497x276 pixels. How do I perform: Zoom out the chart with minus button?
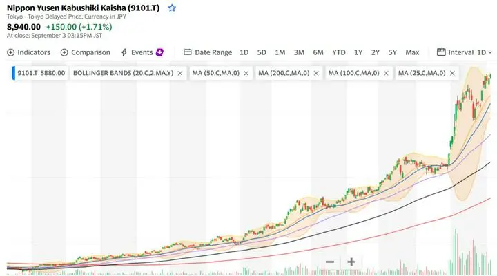pos(330,262)
